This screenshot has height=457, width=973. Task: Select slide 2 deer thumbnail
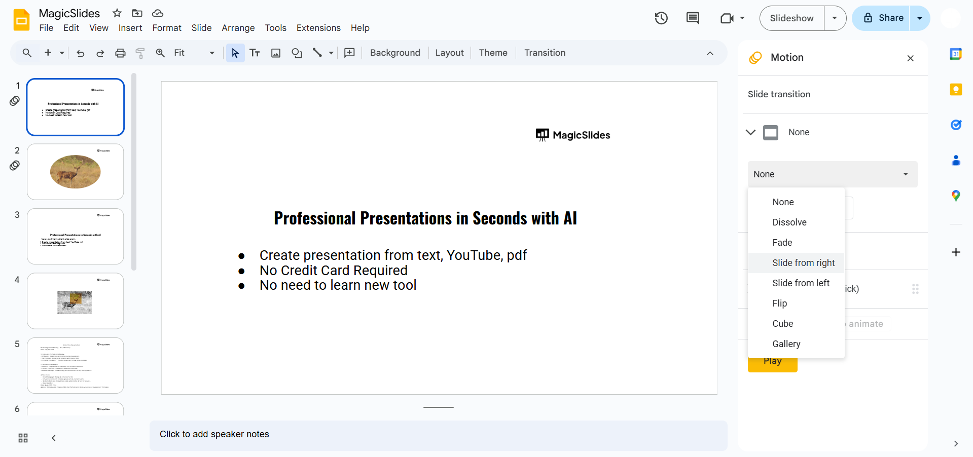(x=76, y=172)
